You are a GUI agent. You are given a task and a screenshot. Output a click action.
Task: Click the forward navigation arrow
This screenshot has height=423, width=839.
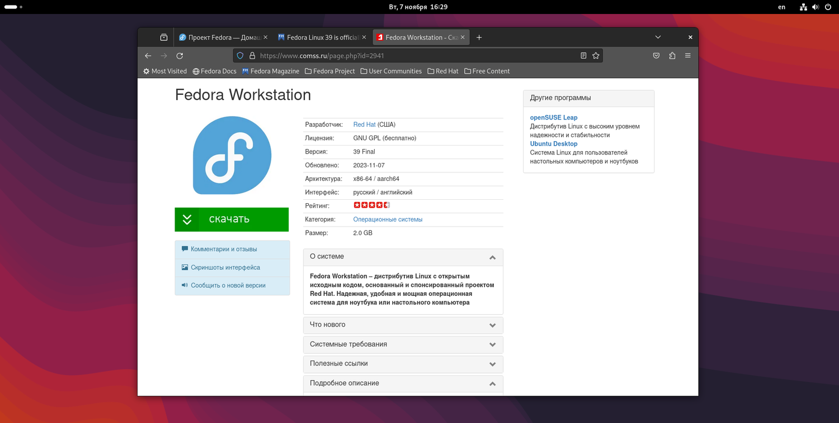[x=164, y=56]
